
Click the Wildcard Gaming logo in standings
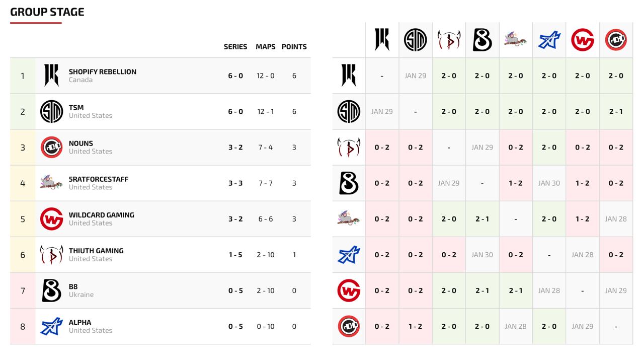pyautogui.click(x=51, y=219)
